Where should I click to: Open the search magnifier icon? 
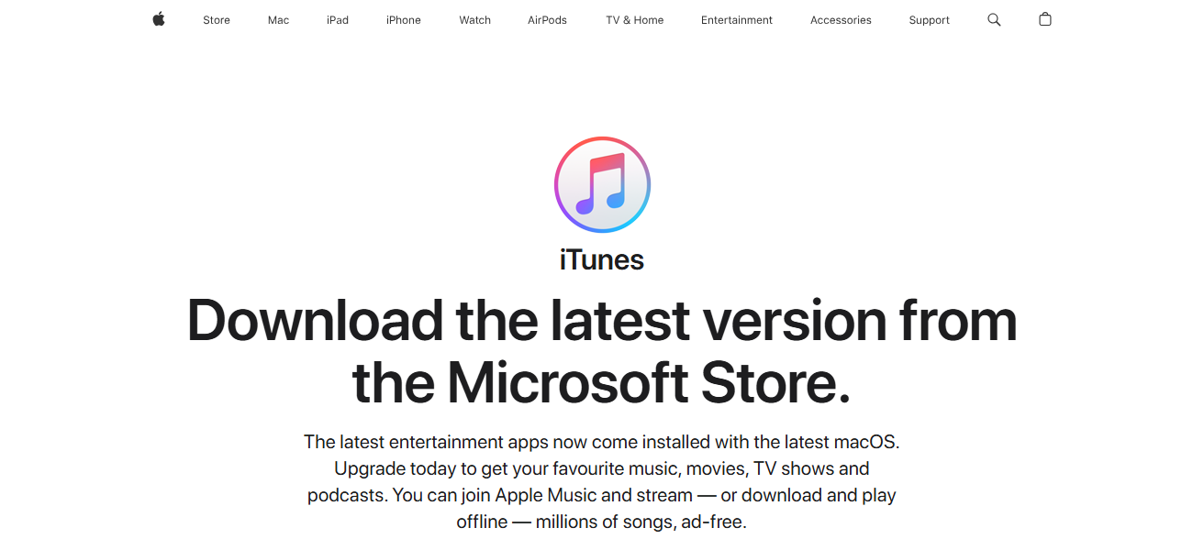[x=994, y=19]
